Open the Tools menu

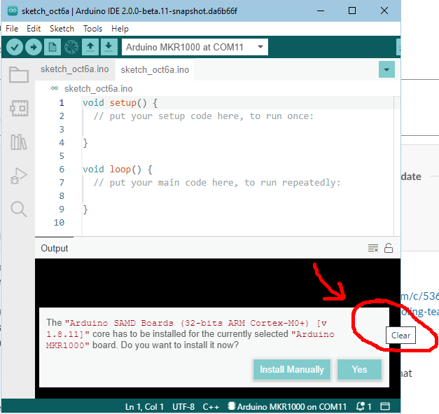[x=92, y=29]
